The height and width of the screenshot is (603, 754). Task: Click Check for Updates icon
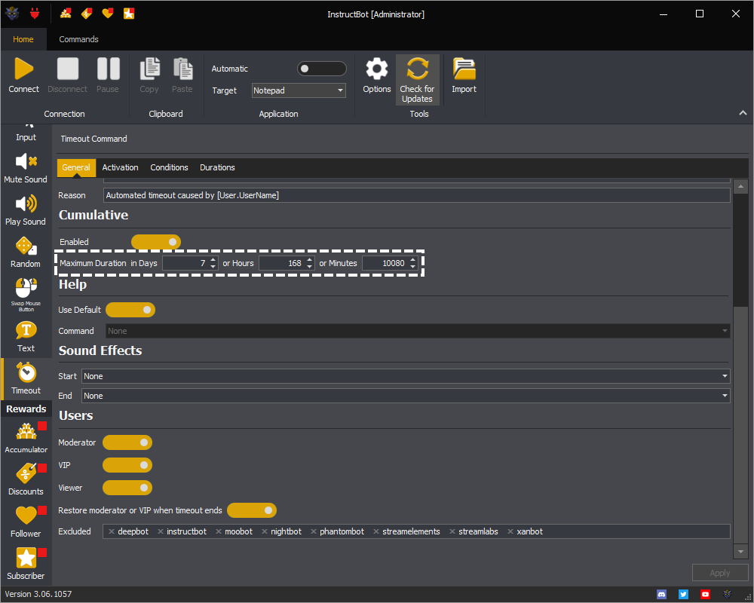[418, 69]
